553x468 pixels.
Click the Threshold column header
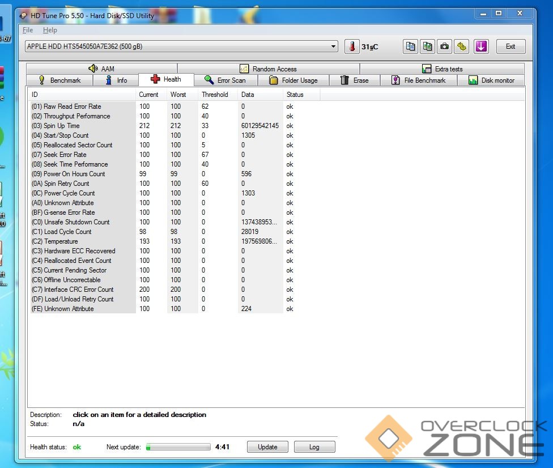point(218,95)
